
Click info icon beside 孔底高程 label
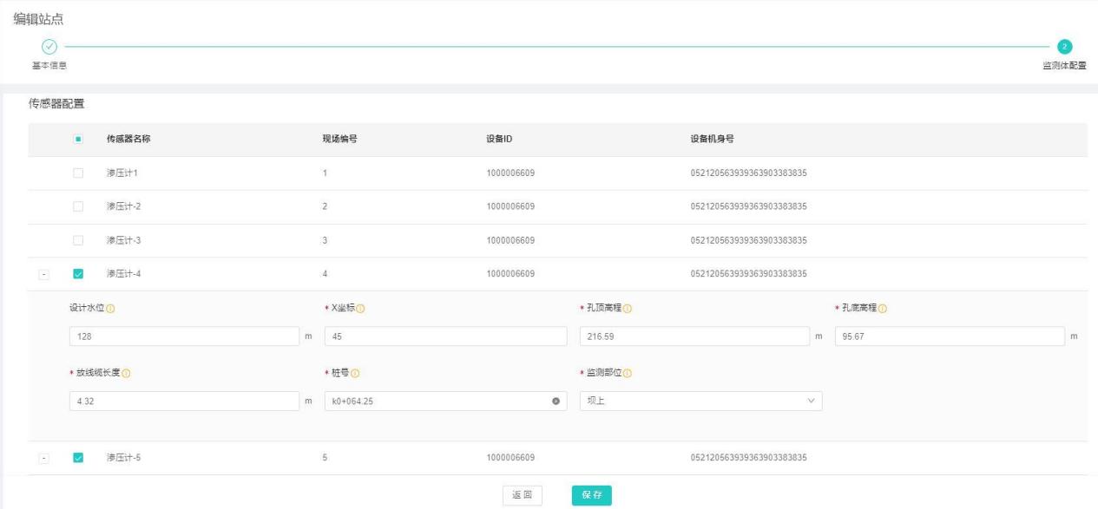click(882, 310)
